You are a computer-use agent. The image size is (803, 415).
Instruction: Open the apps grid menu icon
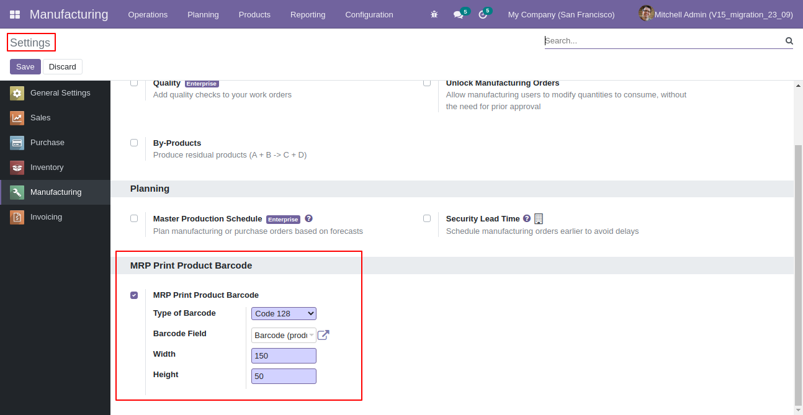[15, 14]
